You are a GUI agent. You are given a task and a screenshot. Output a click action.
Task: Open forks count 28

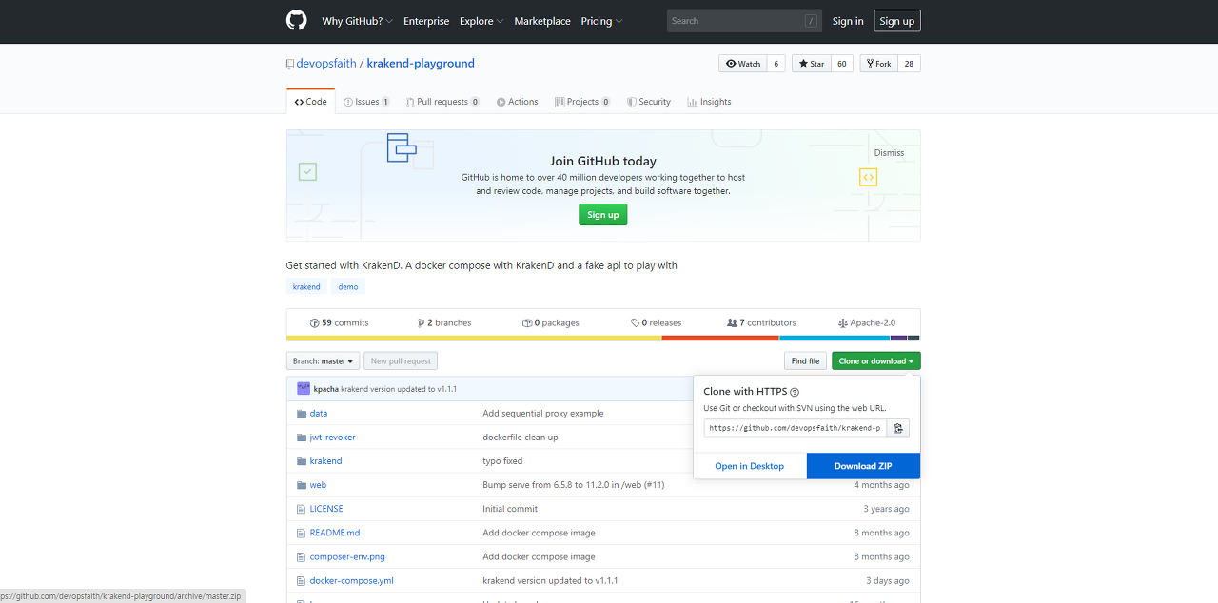[x=909, y=64]
